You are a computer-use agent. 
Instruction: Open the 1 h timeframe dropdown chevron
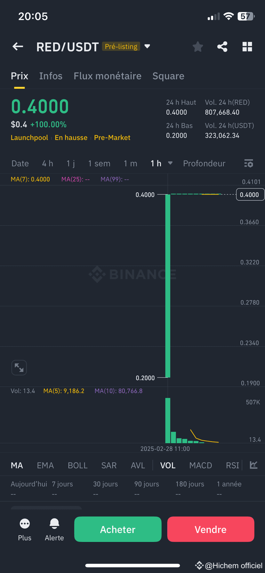tap(170, 163)
